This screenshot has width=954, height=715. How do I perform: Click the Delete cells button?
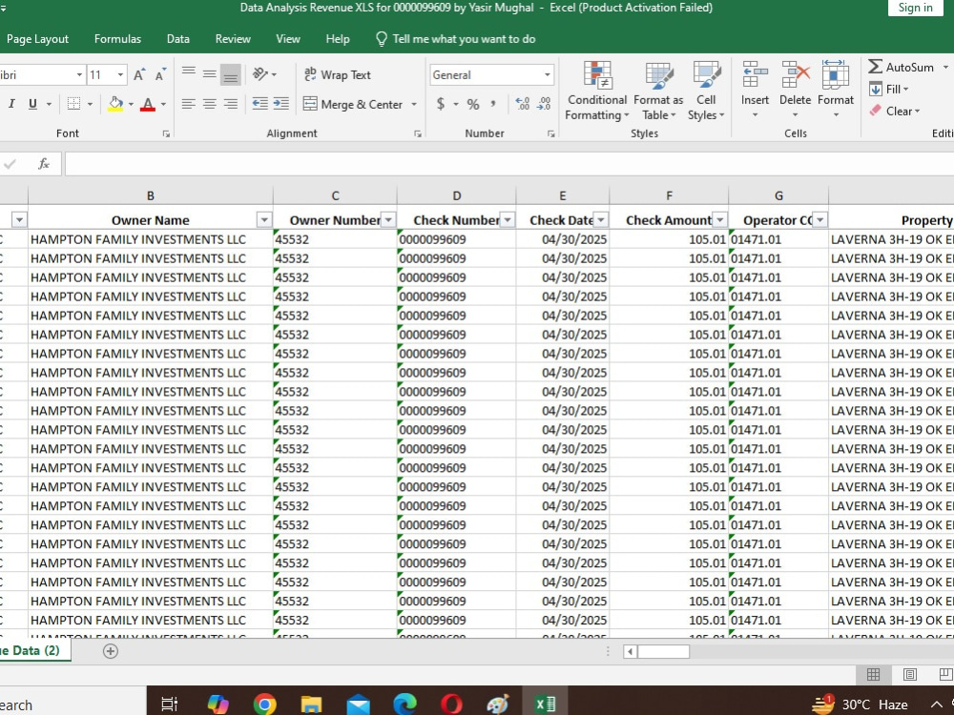pos(795,90)
